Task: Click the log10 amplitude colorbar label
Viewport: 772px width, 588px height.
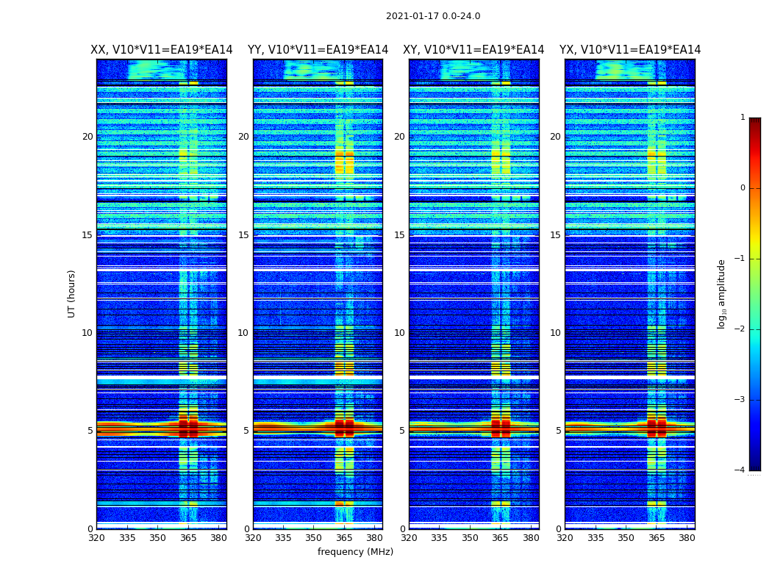Action: point(721,294)
